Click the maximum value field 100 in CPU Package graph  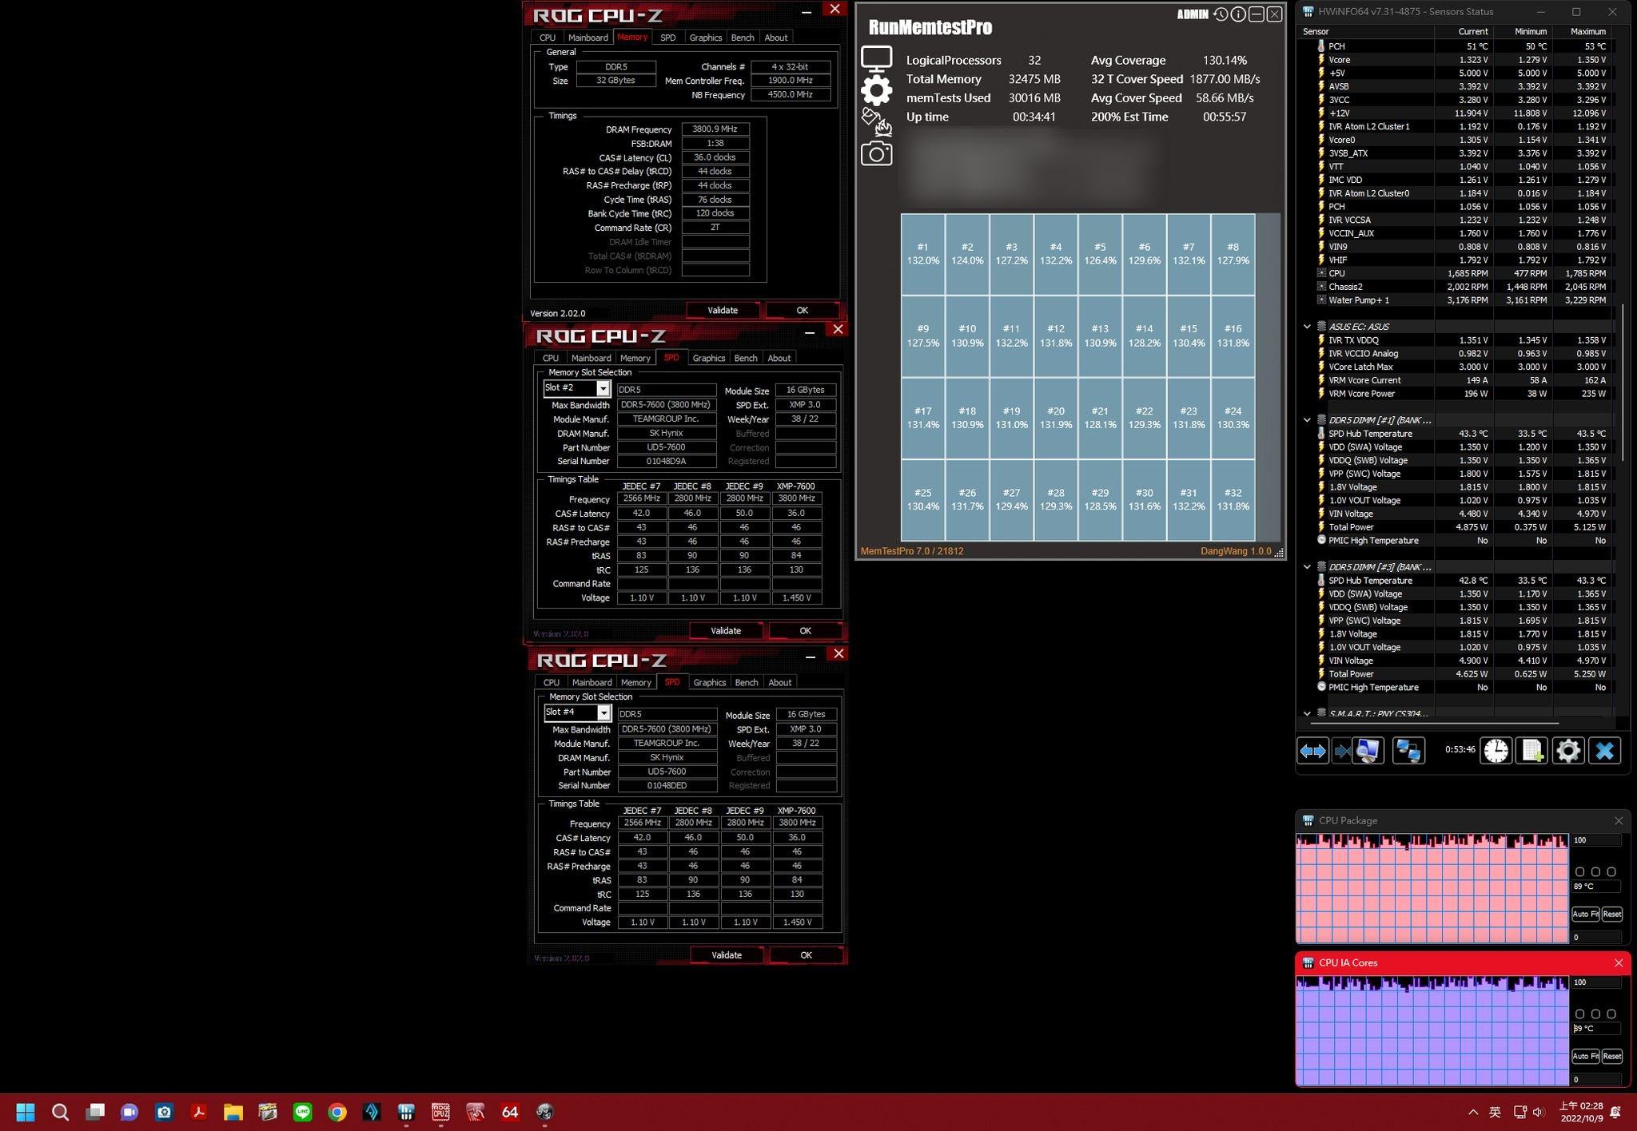click(1596, 840)
